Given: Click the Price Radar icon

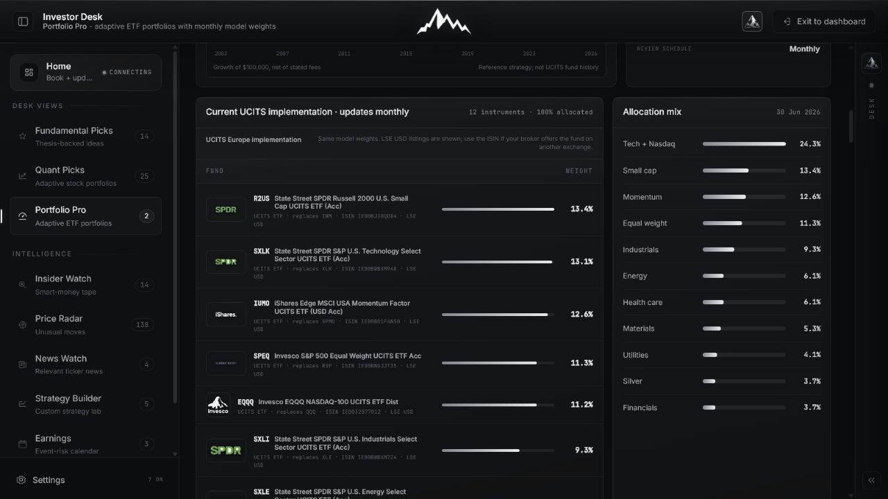Looking at the screenshot, I should point(22,325).
